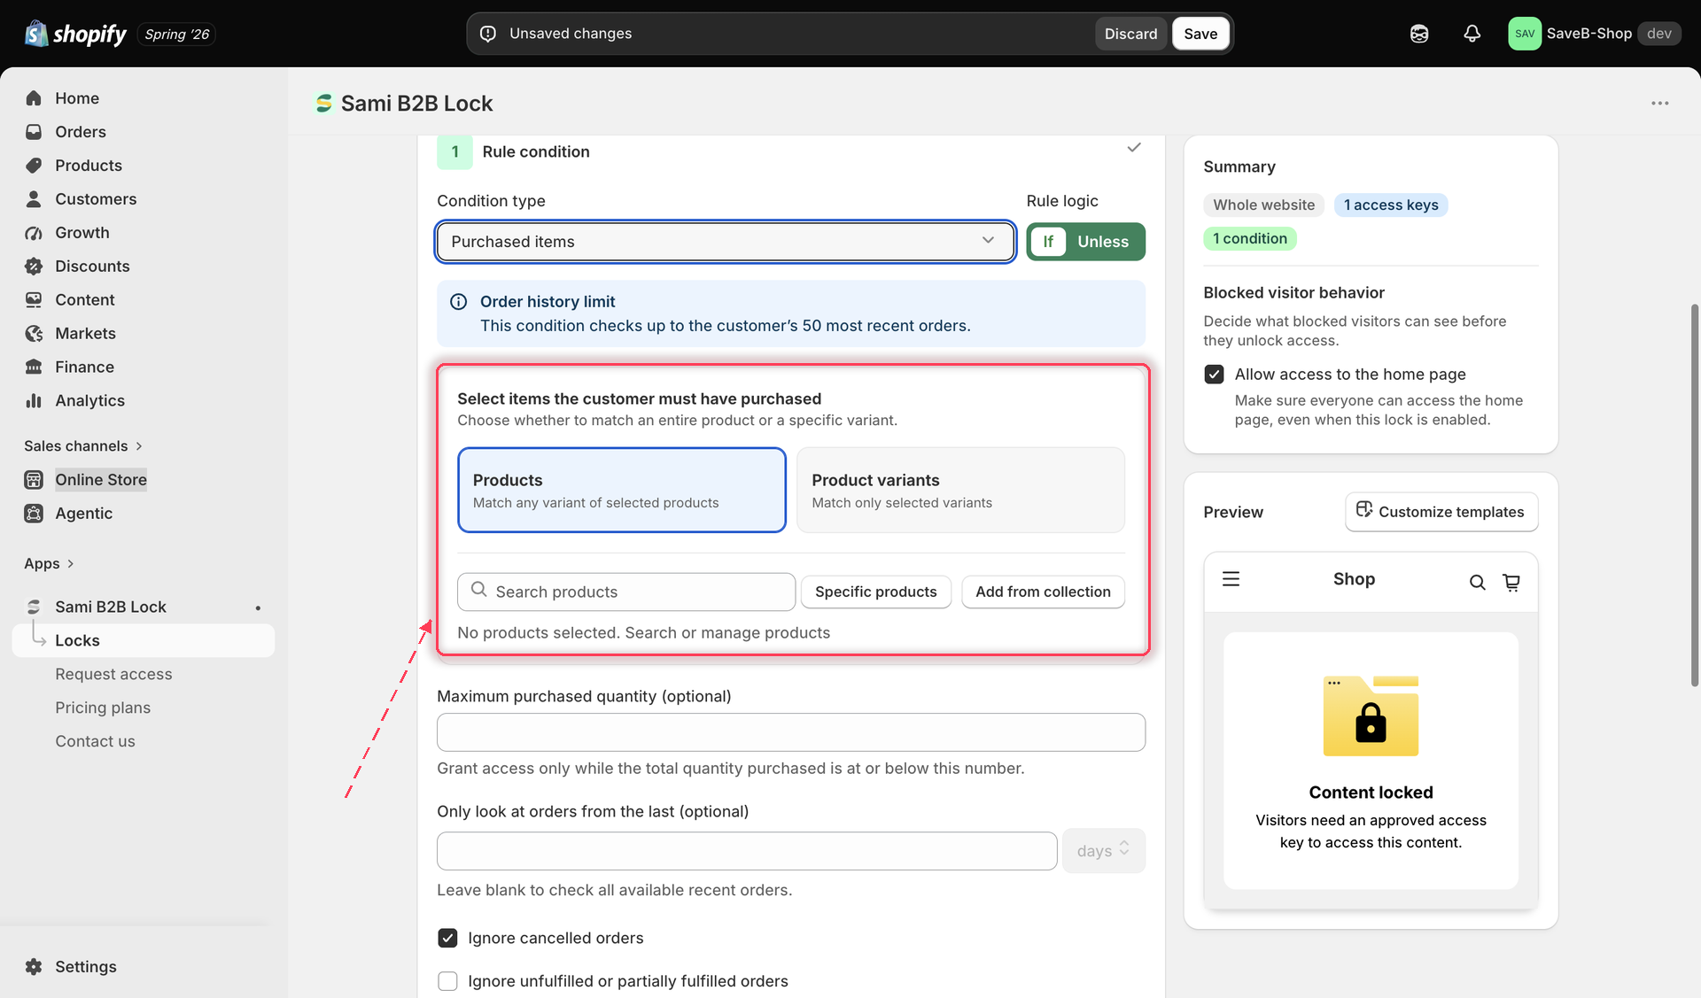The width and height of the screenshot is (1701, 998).
Task: Save the unsaved changes
Action: [x=1200, y=34]
